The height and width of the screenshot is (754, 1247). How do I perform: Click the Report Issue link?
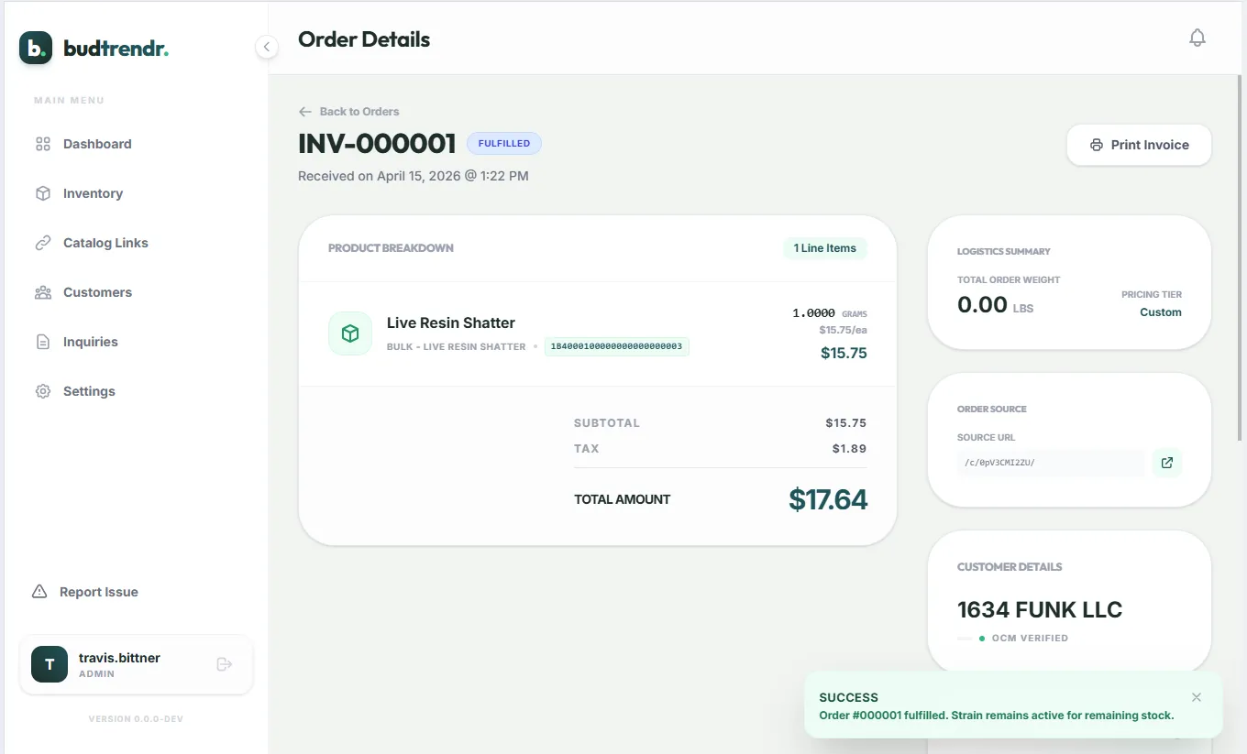[x=85, y=592]
